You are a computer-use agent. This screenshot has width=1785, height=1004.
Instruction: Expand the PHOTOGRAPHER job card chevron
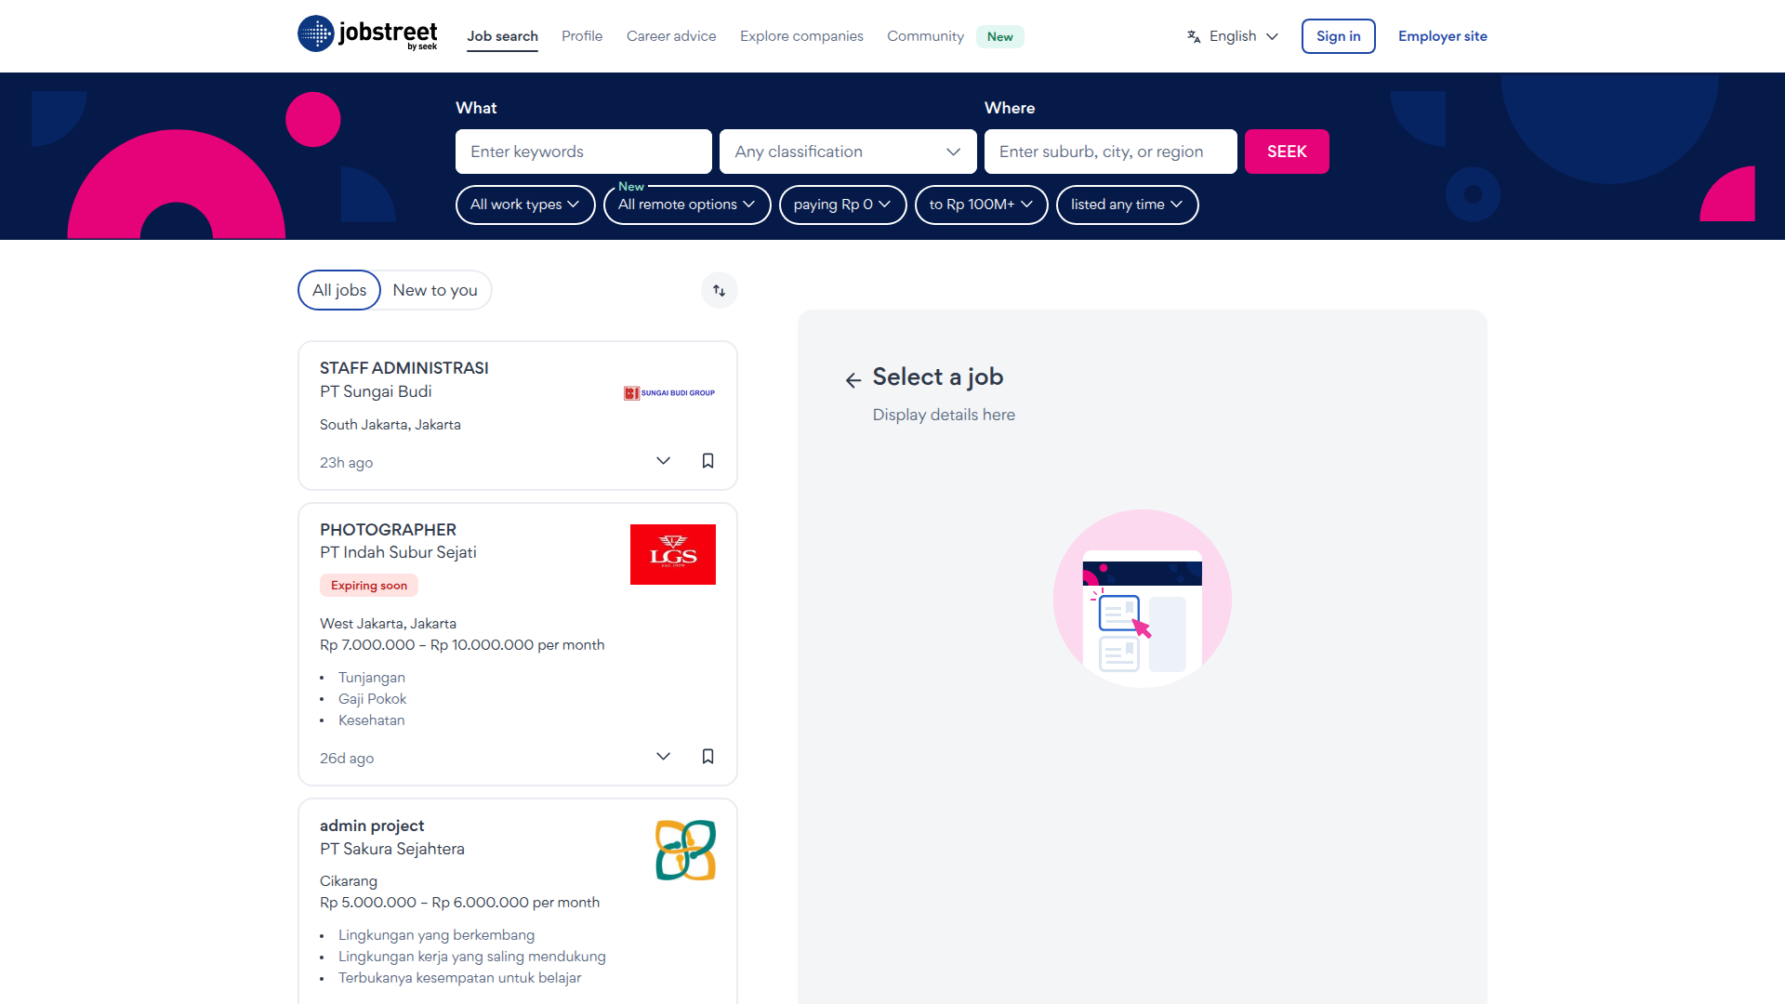[663, 757]
